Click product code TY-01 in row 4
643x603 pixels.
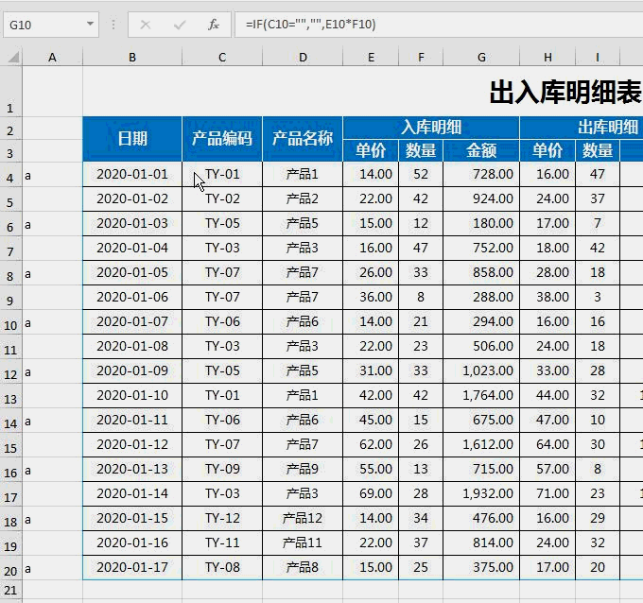222,174
